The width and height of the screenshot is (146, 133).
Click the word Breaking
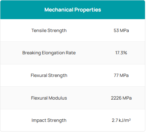click(x=32, y=53)
